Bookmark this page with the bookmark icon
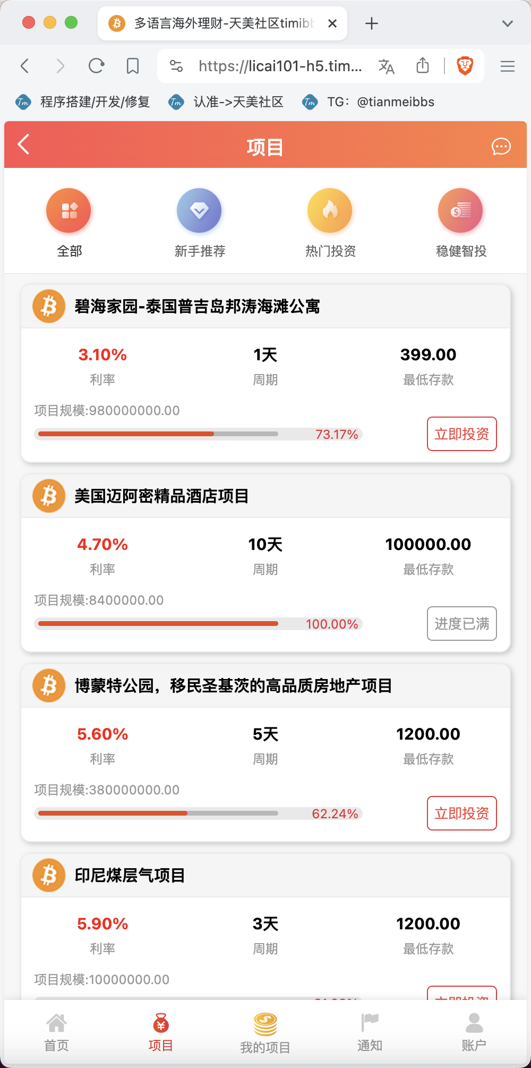 point(133,66)
